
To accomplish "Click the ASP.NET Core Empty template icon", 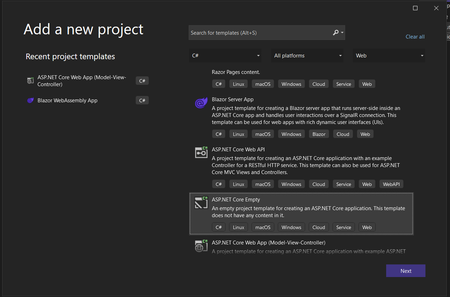I will [201, 202].
